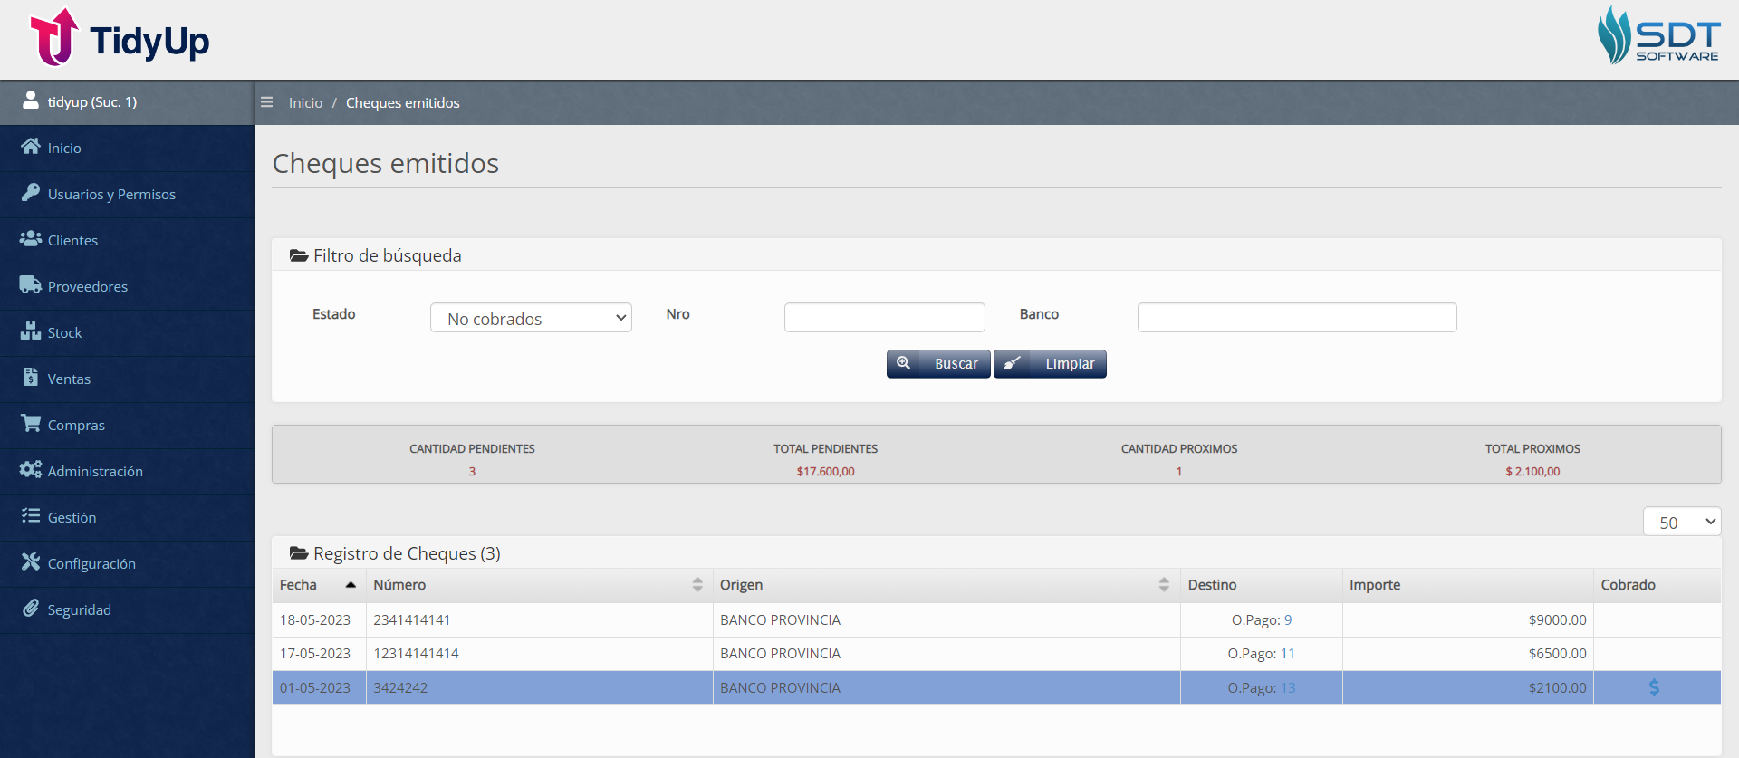
Task: Click the invoice icon for Ventas
Action: click(31, 377)
